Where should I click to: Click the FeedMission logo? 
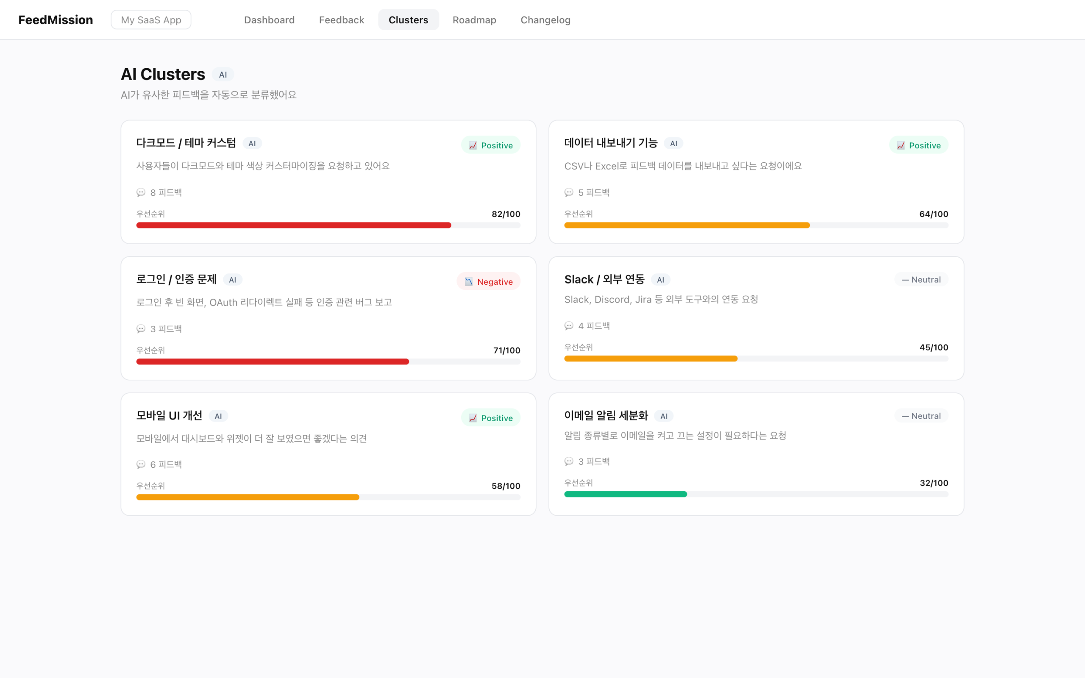click(55, 19)
